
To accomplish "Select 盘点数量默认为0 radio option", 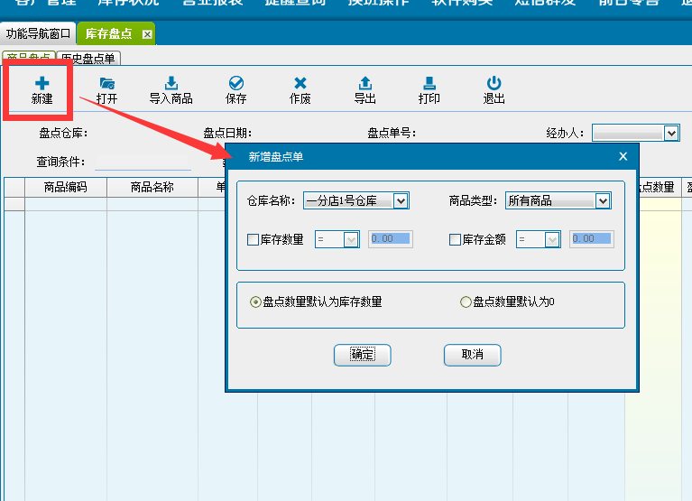I will 466,302.
